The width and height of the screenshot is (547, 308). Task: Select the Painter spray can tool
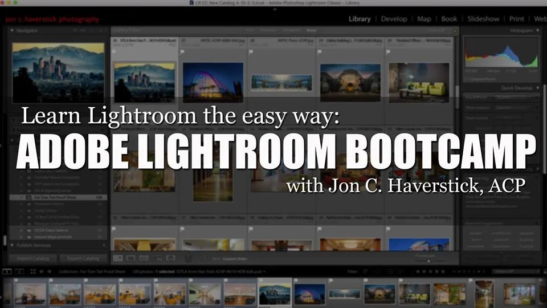[188, 258]
